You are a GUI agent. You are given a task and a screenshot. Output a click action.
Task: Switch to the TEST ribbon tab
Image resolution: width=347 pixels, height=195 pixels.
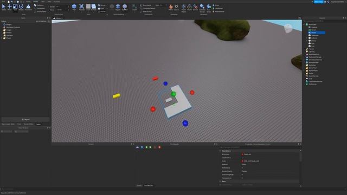coord(43,2)
